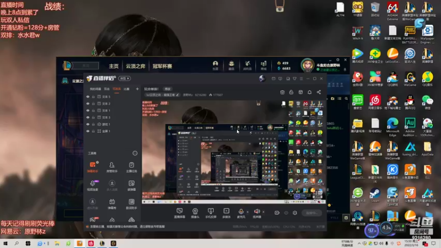This screenshot has width=441, height=248.
Task: Hide the 文本 2 source layer
Action: tap(88, 104)
